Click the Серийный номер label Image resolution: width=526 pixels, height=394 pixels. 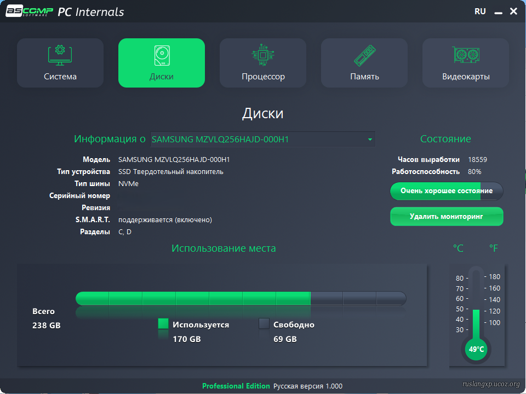pos(79,196)
